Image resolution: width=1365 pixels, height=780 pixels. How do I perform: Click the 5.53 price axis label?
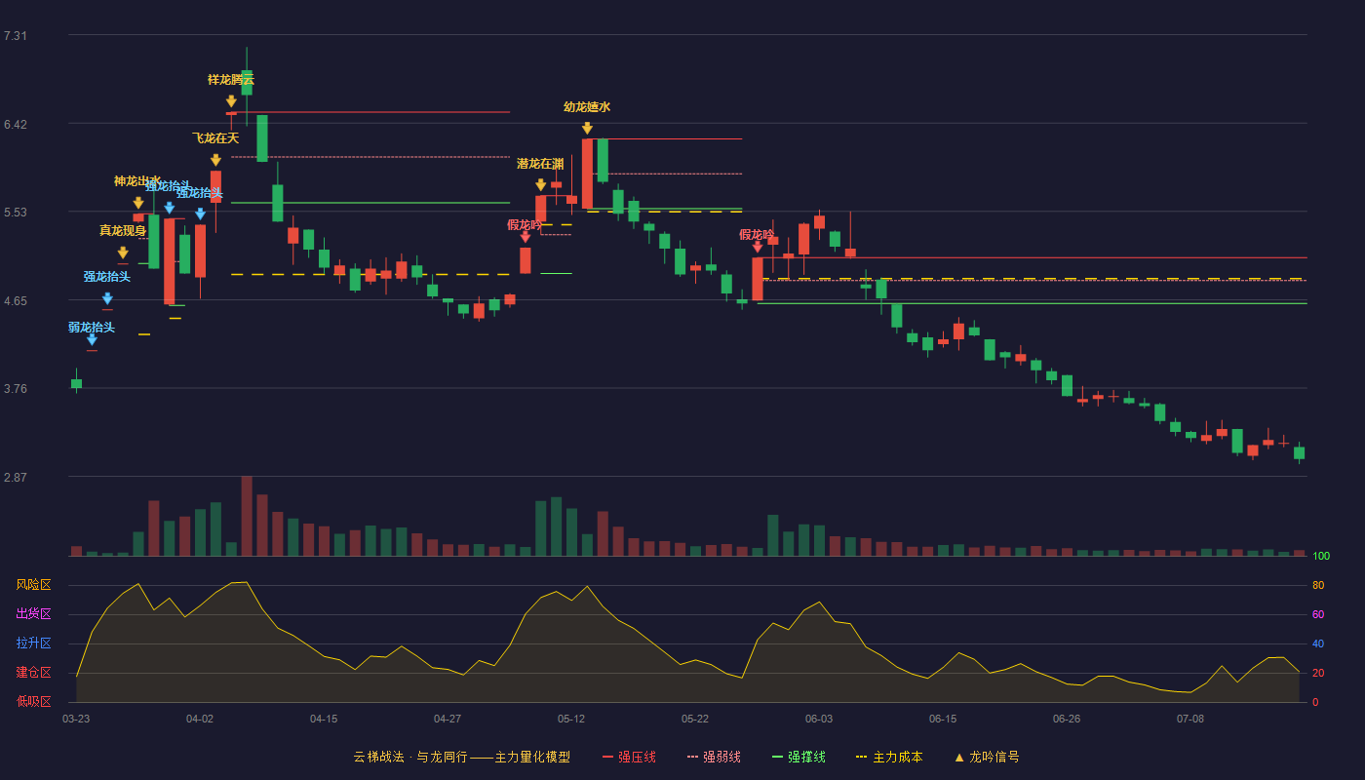click(x=16, y=213)
